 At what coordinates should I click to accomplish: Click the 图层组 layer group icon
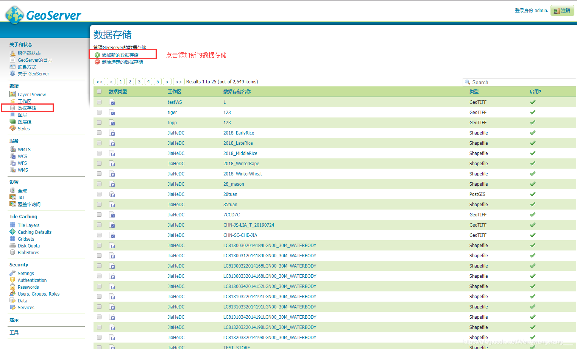coord(12,122)
